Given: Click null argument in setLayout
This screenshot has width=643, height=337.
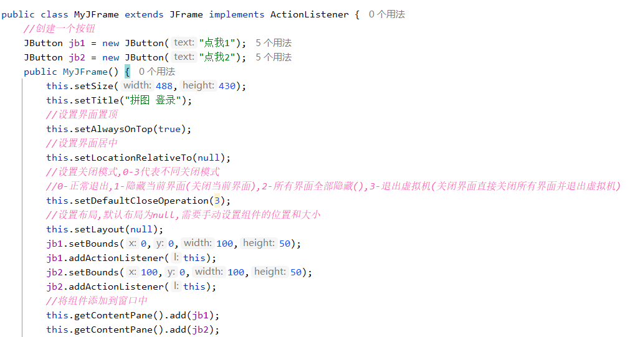Looking at the screenshot, I should pyautogui.click(x=141, y=230).
